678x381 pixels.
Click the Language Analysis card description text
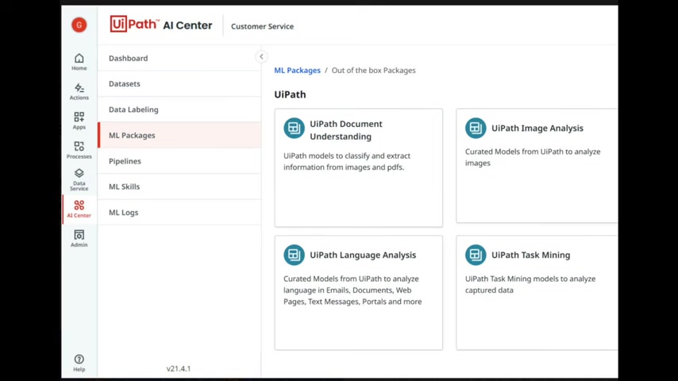(x=352, y=291)
